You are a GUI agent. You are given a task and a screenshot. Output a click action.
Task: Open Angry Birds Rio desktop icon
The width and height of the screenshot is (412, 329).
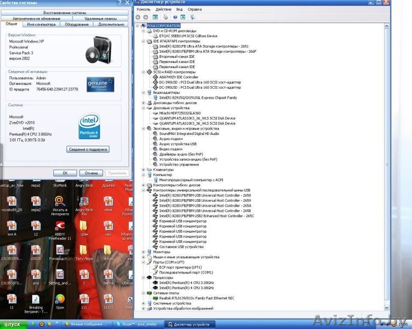pyautogui.click(x=84, y=201)
